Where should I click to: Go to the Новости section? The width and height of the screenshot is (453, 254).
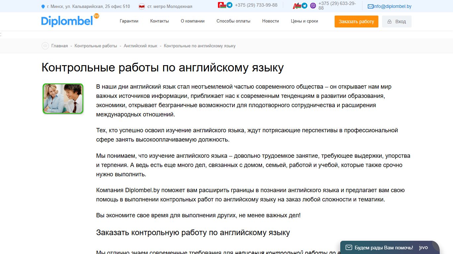point(271,21)
